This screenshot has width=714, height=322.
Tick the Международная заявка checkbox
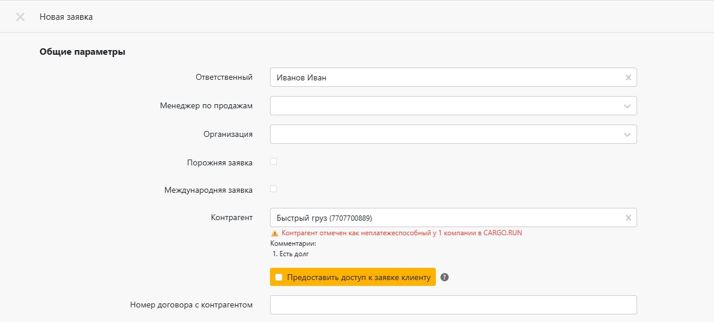click(273, 189)
